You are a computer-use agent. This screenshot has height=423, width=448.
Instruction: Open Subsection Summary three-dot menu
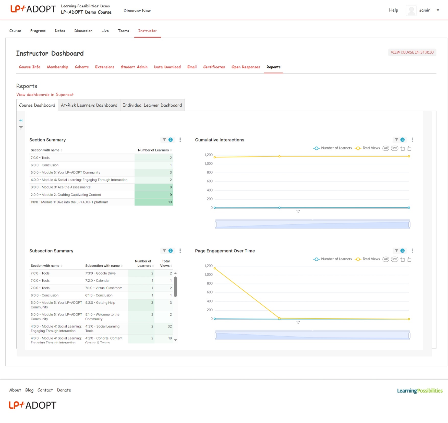tap(180, 251)
